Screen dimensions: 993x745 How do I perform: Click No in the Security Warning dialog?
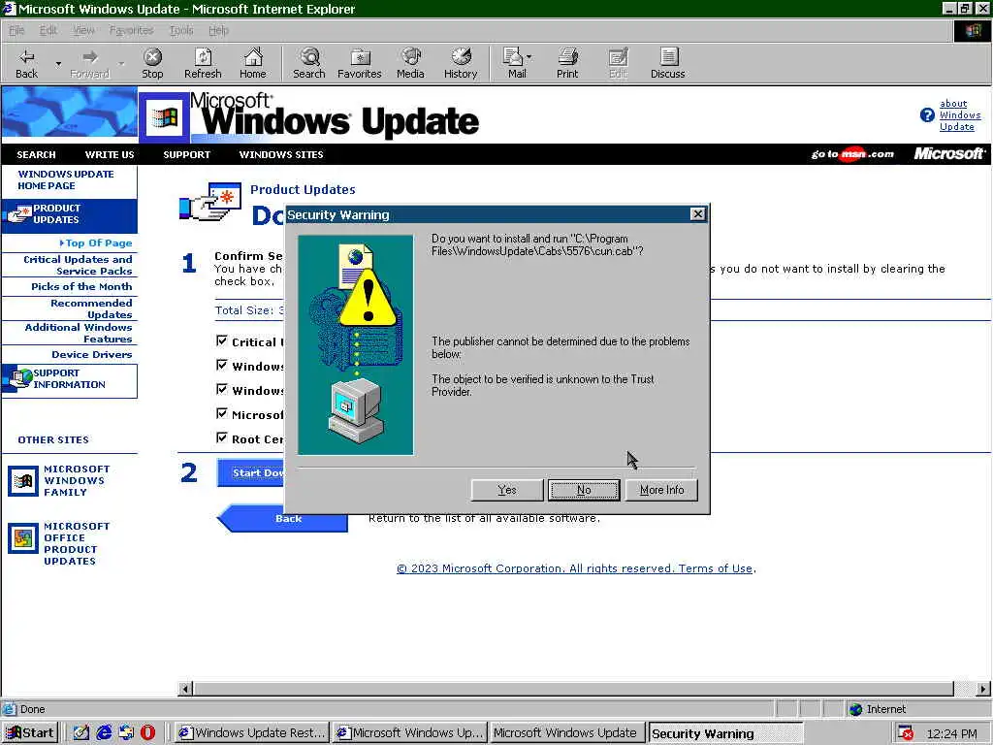pos(584,490)
